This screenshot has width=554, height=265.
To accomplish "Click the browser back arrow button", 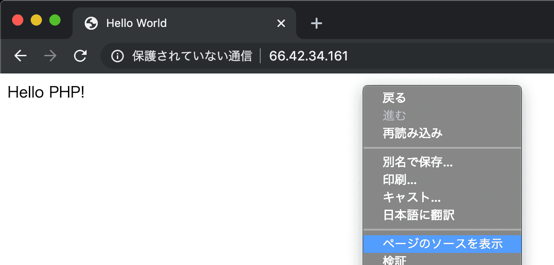I will click(20, 56).
